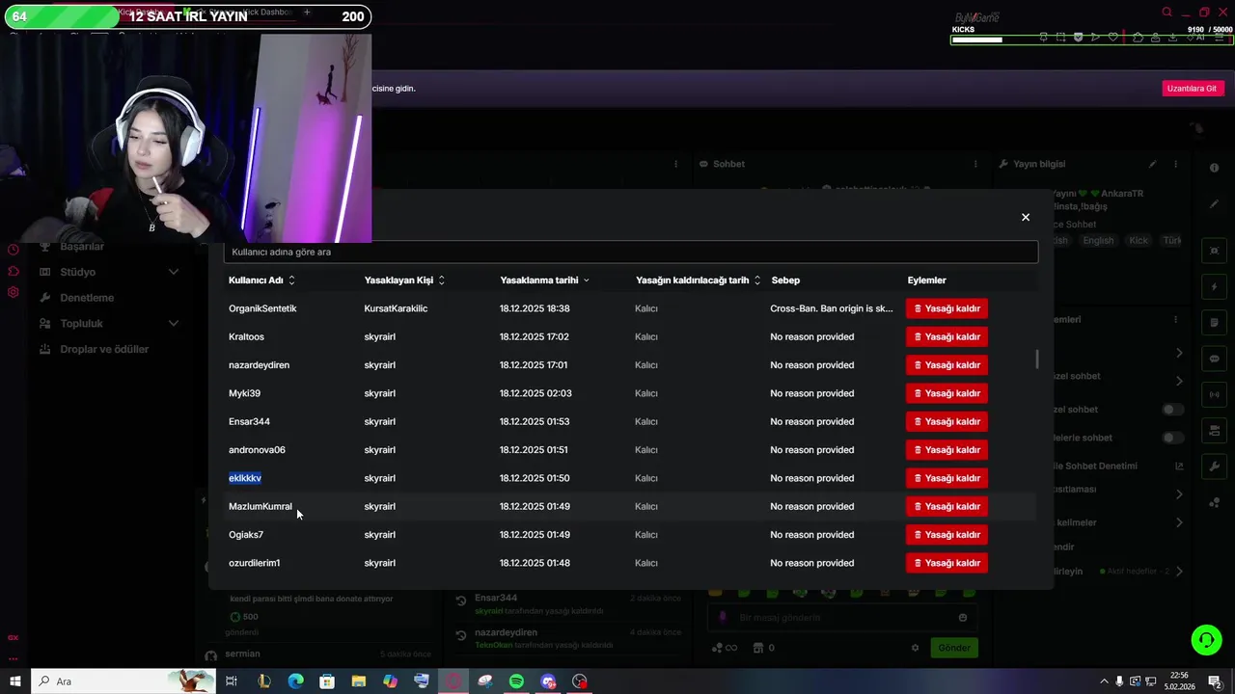Click the Bir mesaj gönderin input
Screen dimensions: 1235x694
[x=840, y=618]
